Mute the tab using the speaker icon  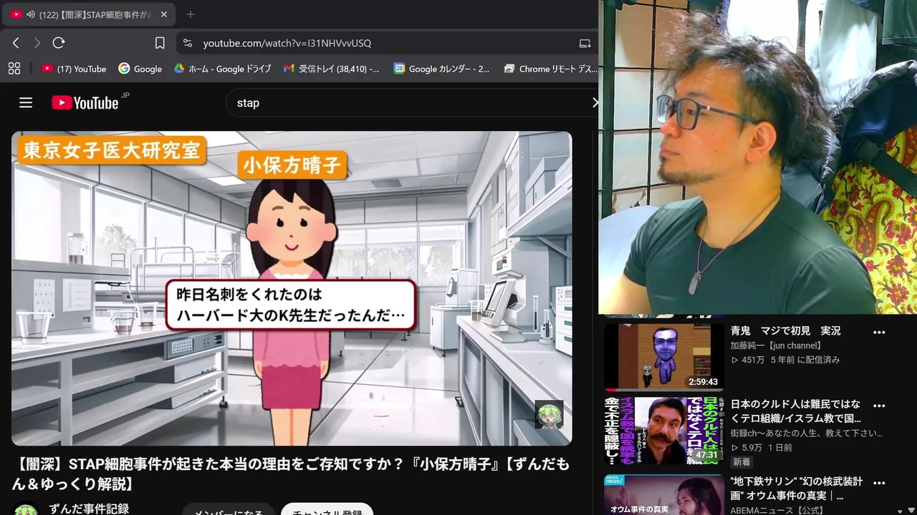pos(30,14)
